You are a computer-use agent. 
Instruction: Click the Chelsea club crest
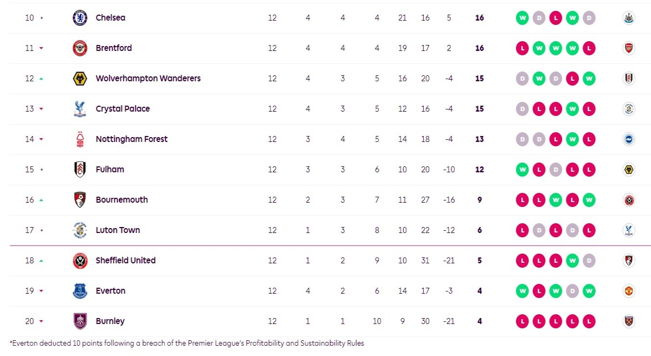pos(80,18)
